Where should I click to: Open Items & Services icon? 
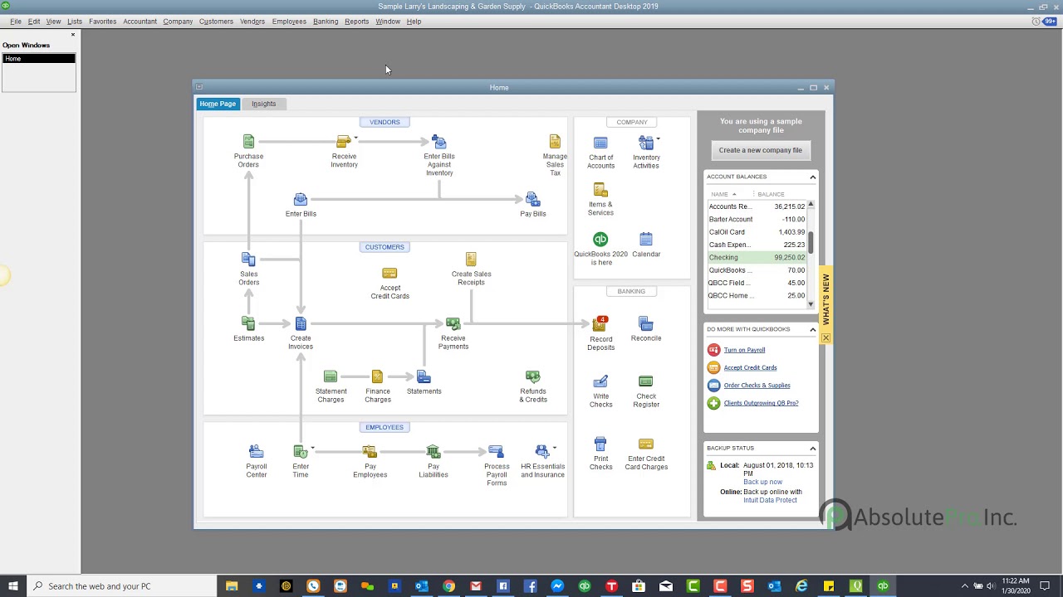[600, 191]
